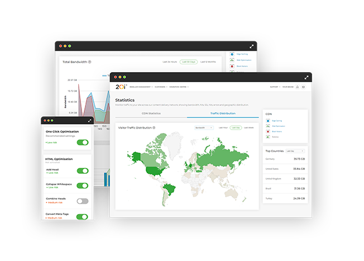Click Edge Caching icon in back bandwidth window
Image resolution: width=364 pixels, height=261 pixels.
click(232, 54)
